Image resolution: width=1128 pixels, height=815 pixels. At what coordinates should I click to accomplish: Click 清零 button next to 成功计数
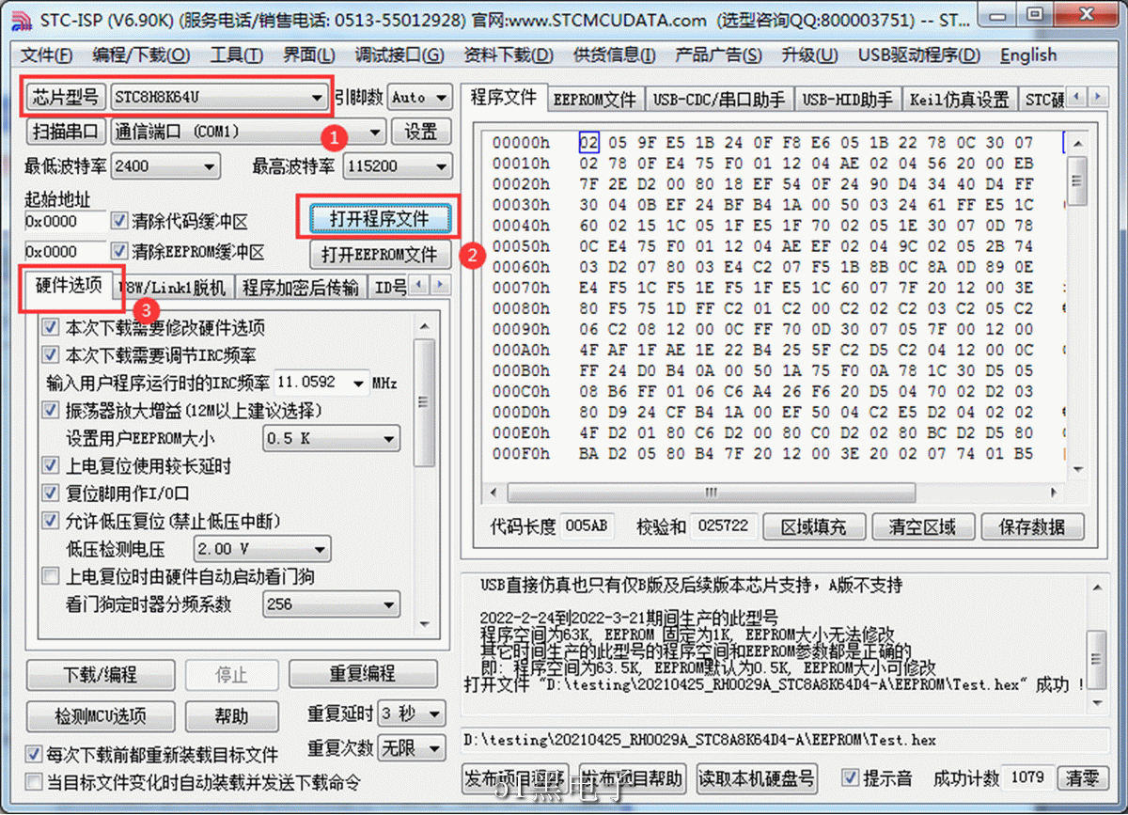pyautogui.click(x=1081, y=779)
